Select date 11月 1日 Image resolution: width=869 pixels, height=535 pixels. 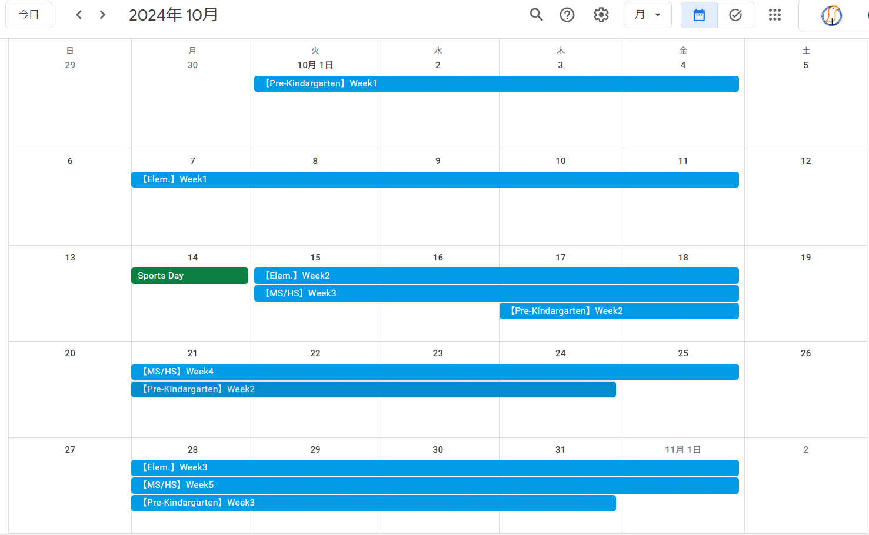coord(683,450)
